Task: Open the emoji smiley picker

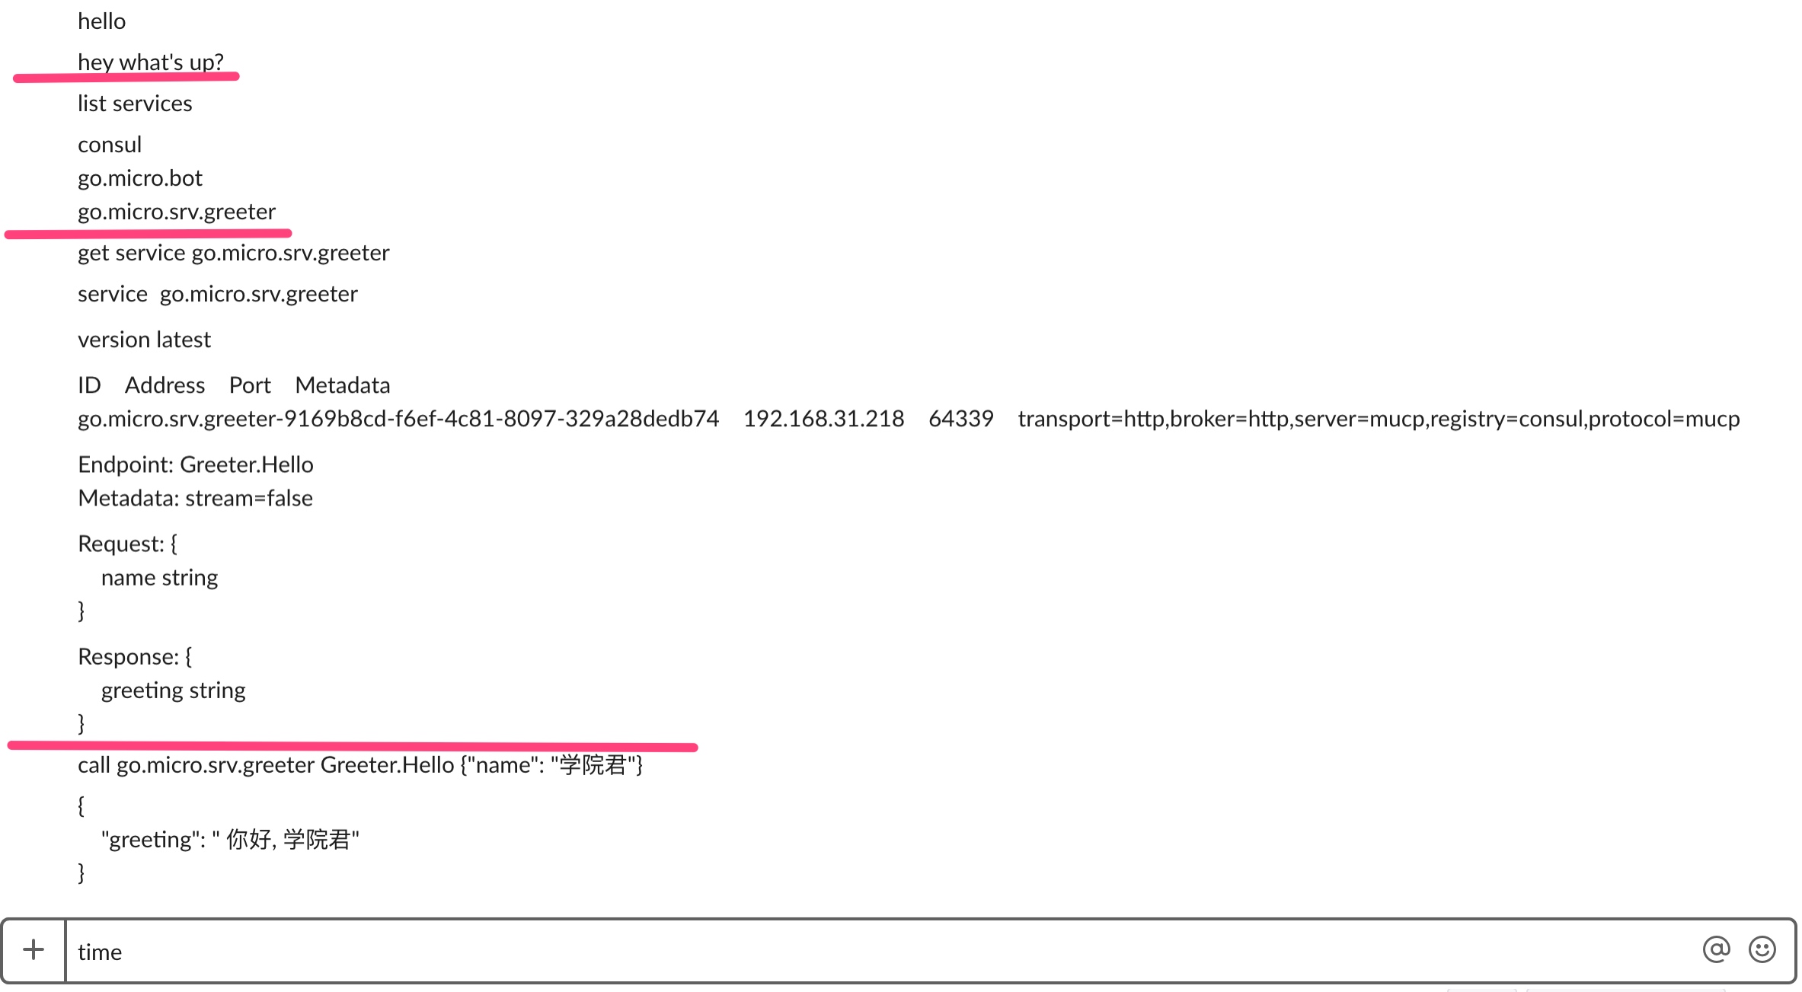Action: pos(1762,950)
